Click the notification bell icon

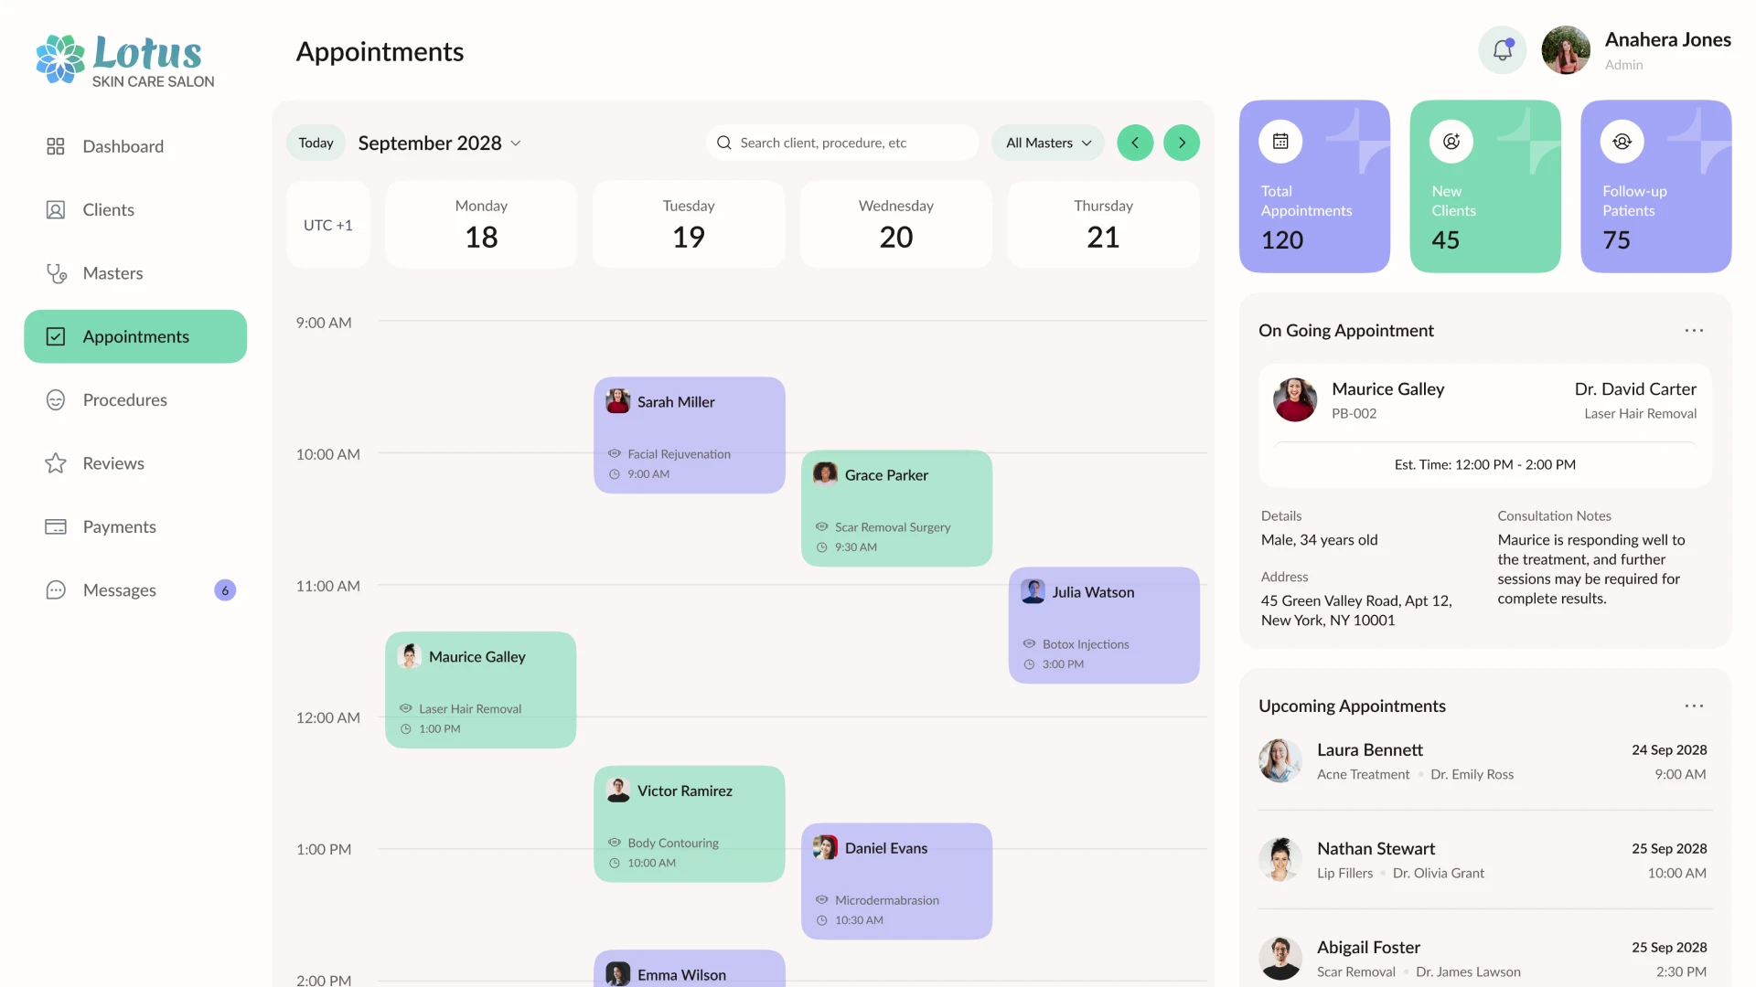click(x=1502, y=50)
